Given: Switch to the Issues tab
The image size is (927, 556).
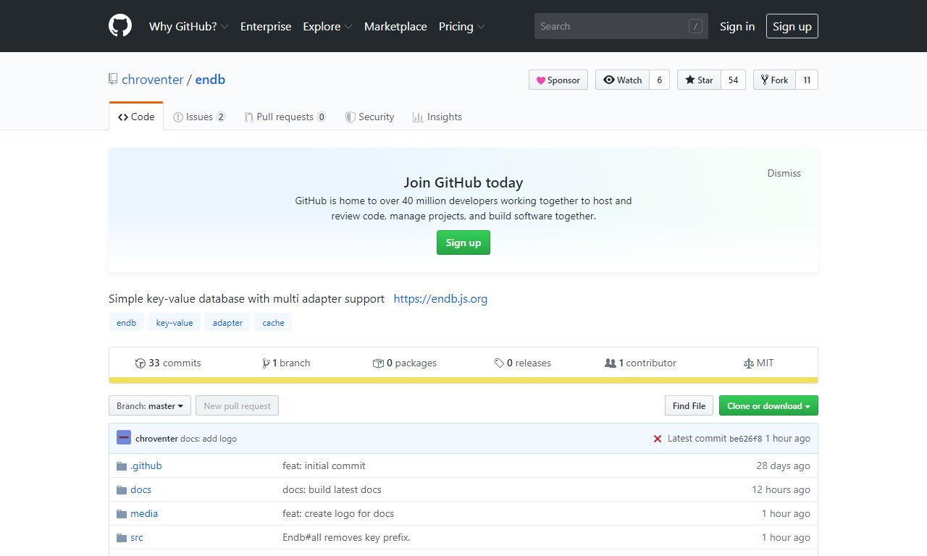Looking at the screenshot, I should [199, 117].
